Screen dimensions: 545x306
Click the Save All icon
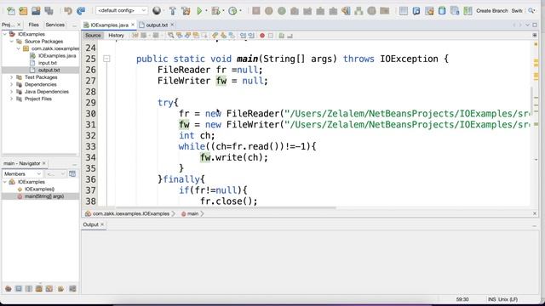pyautogui.click(x=49, y=11)
